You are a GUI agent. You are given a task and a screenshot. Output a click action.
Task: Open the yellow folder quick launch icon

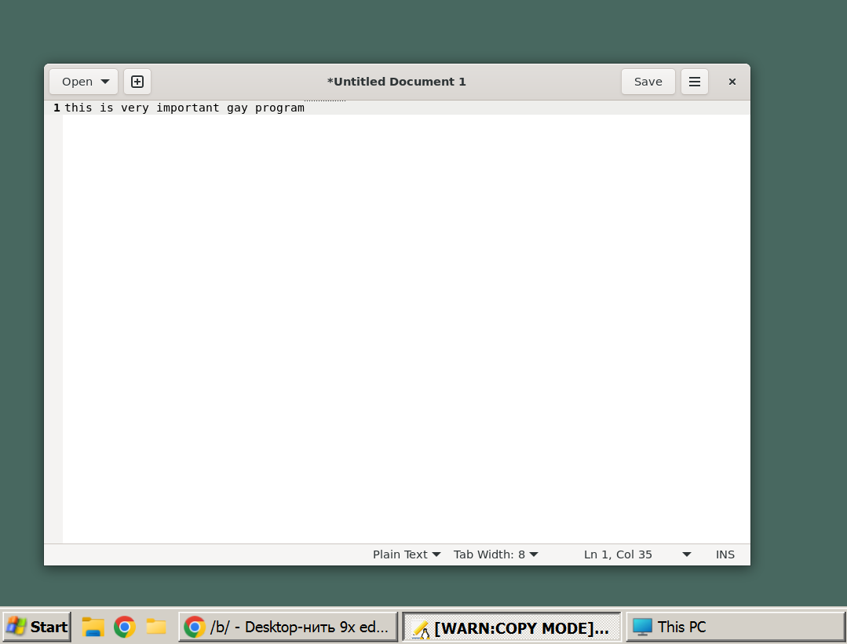156,627
